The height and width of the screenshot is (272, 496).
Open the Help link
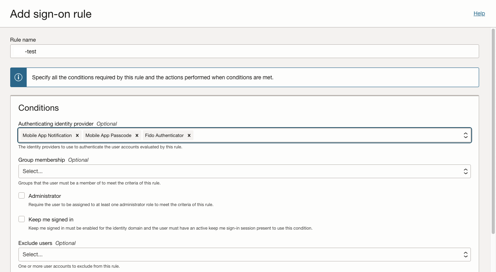tap(479, 13)
